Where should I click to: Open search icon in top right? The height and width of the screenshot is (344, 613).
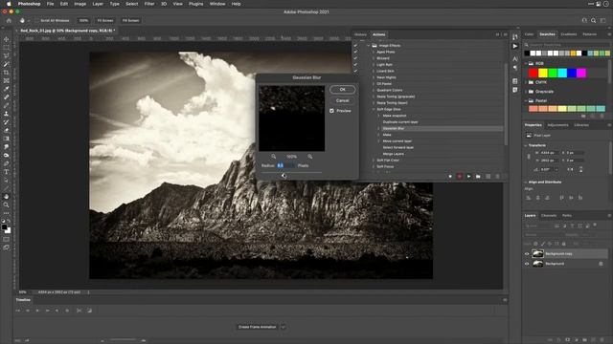tap(594, 20)
